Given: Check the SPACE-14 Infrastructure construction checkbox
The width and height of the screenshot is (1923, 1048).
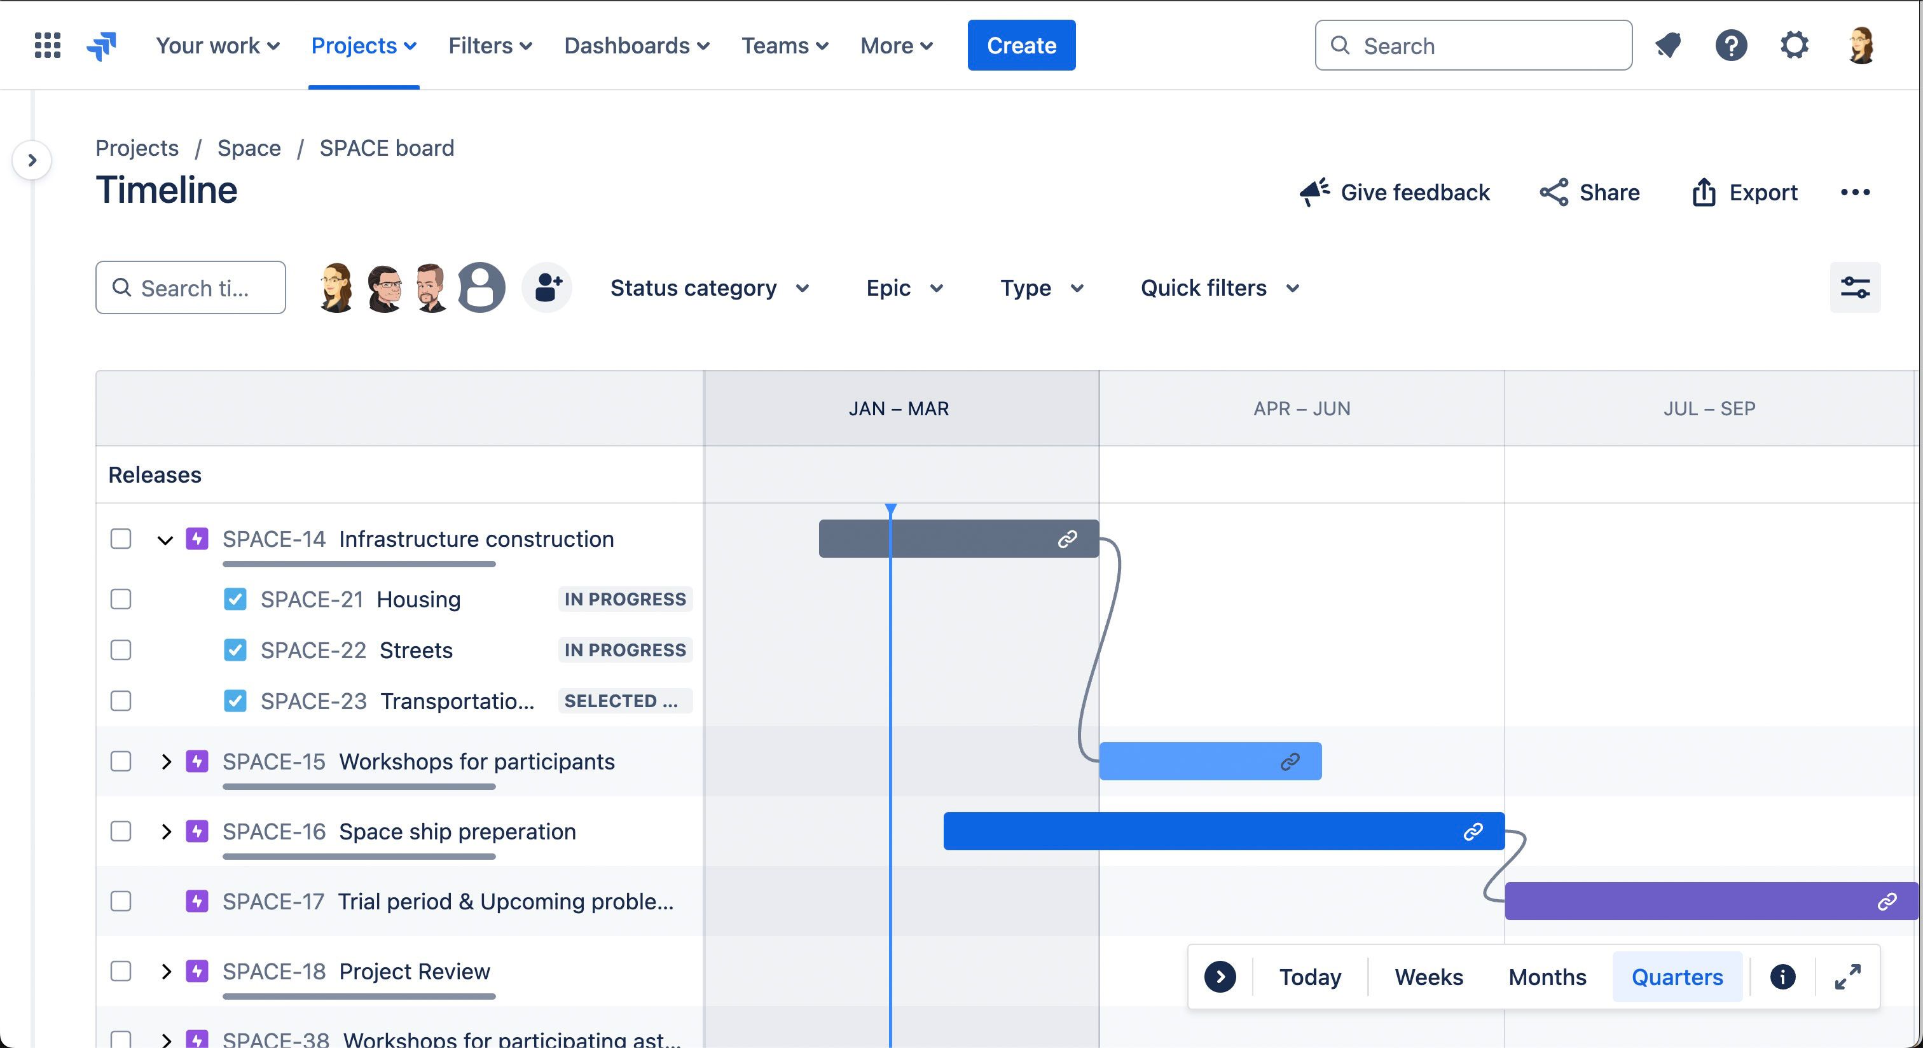Looking at the screenshot, I should point(121,539).
